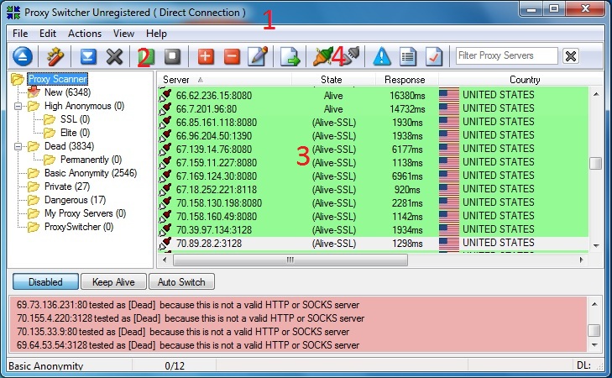Select server 70.158.130.198:8080
Screen dimensions: 612x378
219,203
